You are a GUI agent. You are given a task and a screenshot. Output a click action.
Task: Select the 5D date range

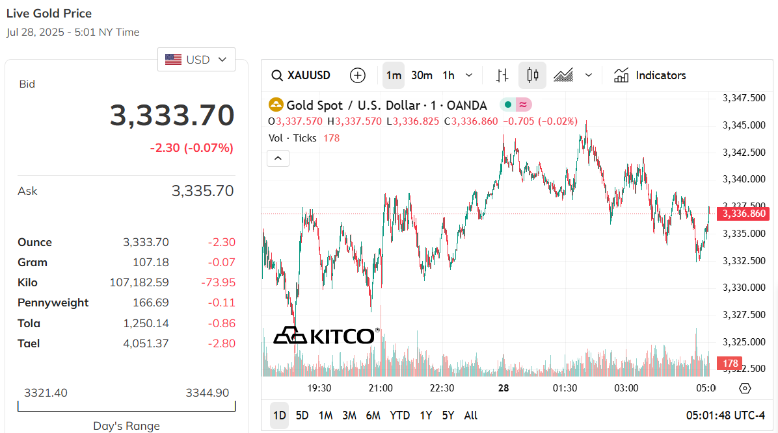(x=302, y=415)
